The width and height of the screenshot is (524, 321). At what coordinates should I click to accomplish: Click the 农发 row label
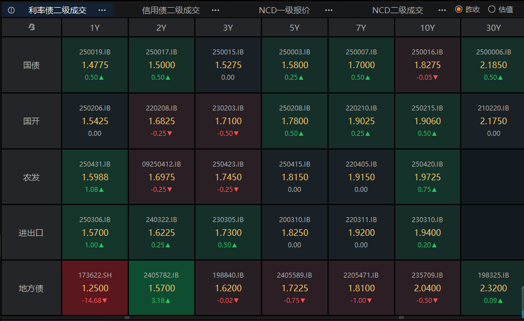pyautogui.click(x=31, y=177)
